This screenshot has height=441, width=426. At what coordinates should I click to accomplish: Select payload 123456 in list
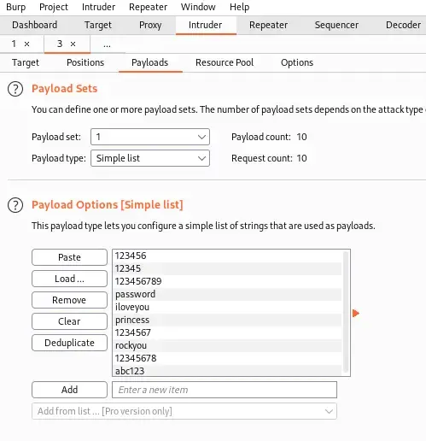click(227, 256)
